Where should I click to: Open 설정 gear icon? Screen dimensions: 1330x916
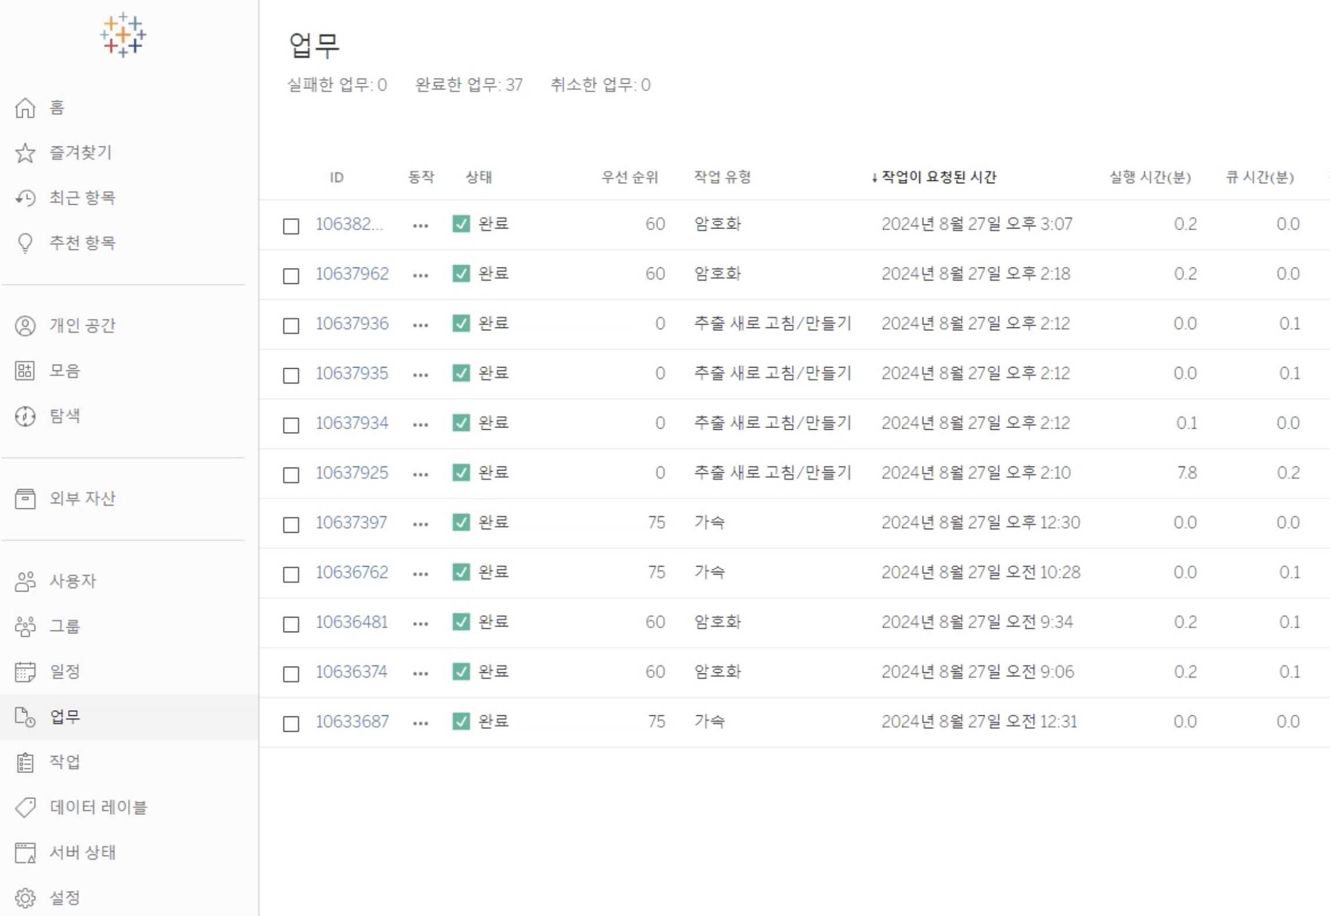point(25,899)
